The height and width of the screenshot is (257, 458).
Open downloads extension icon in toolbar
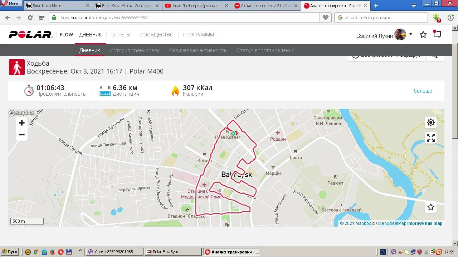point(436,18)
